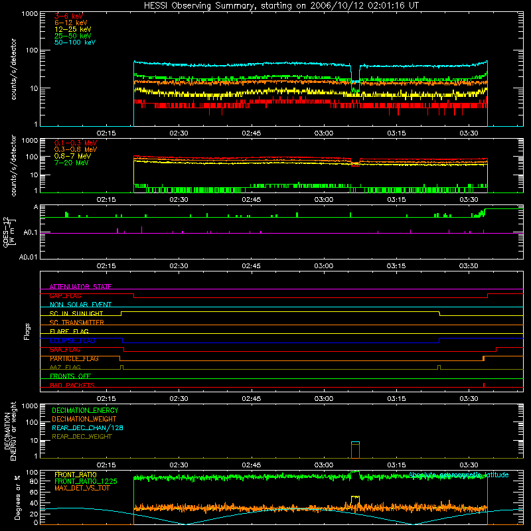Image resolution: width=531 pixels, height=531 pixels.
Task: Click the red BAD_PACKETS spike near 03:33
Action: coord(484,385)
